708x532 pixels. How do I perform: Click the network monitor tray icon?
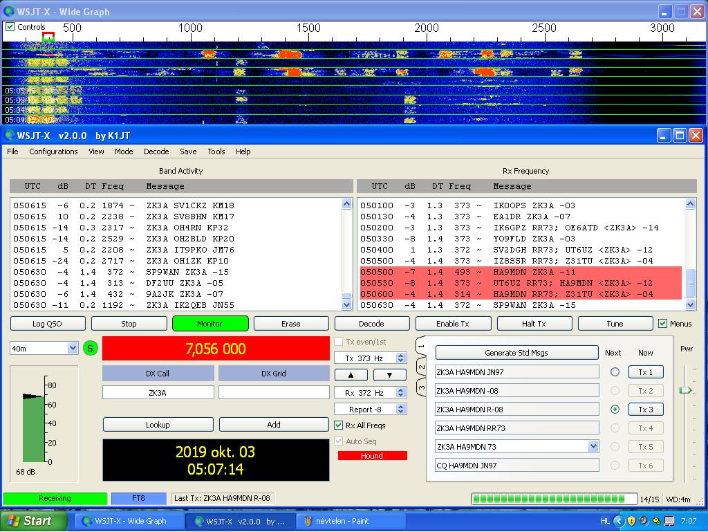coord(669,521)
